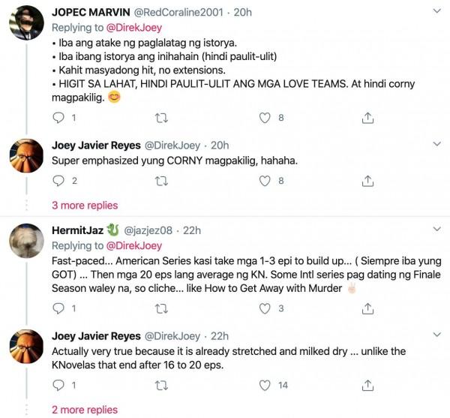Screen dimensions: 450x418
Task: Share JOPEC MARVIN's tweet
Action: 368,118
